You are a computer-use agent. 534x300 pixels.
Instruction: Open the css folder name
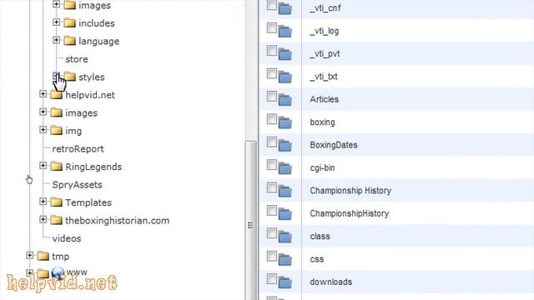click(317, 259)
